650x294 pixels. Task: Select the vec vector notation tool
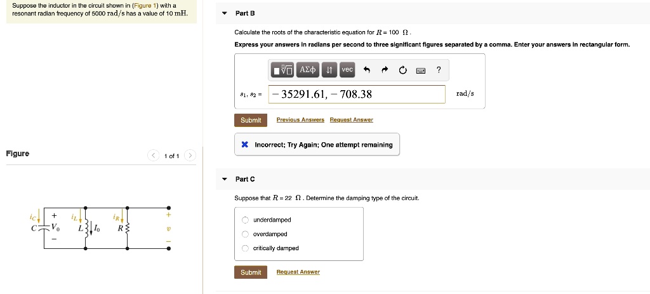[347, 69]
